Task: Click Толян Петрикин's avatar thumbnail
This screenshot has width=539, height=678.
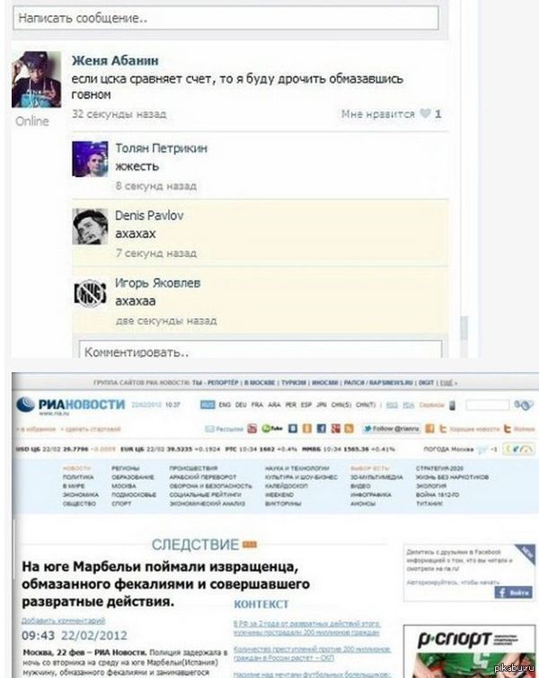Action: point(90,159)
